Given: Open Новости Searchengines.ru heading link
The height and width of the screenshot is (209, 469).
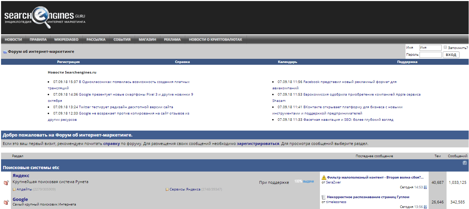Looking at the screenshot, I should (72, 72).
